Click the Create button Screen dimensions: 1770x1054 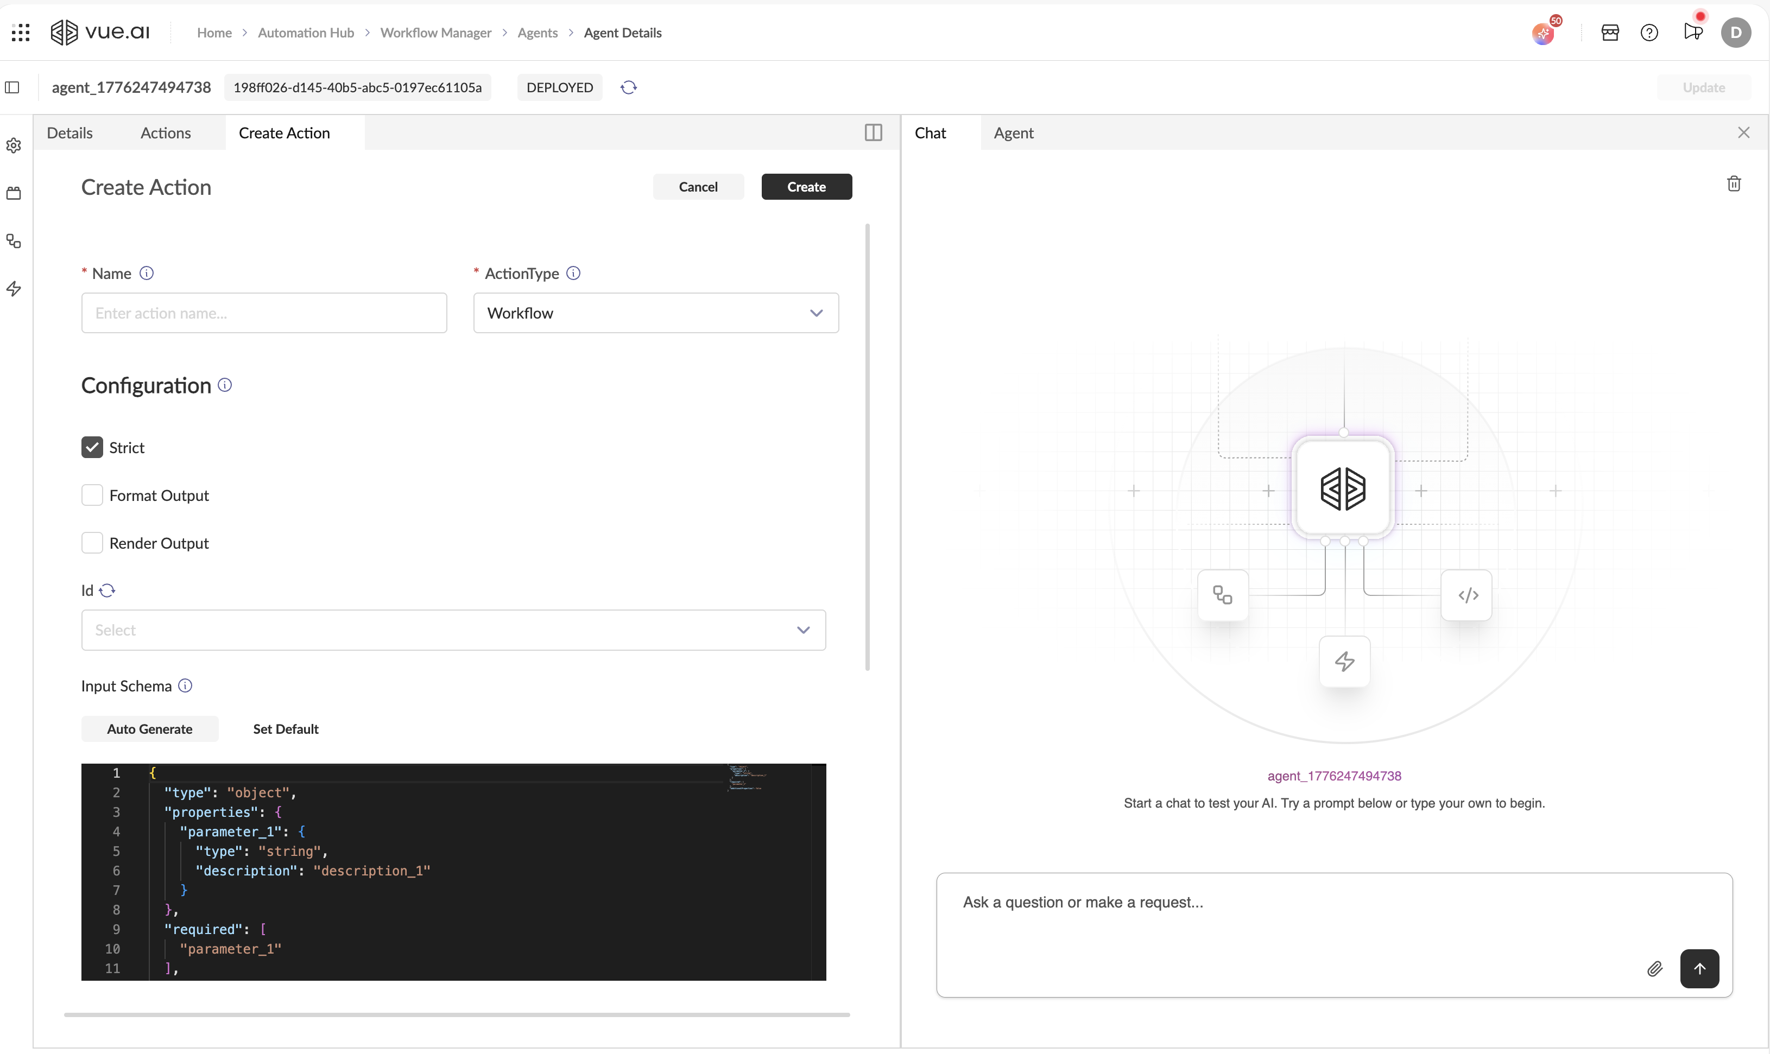coord(806,186)
